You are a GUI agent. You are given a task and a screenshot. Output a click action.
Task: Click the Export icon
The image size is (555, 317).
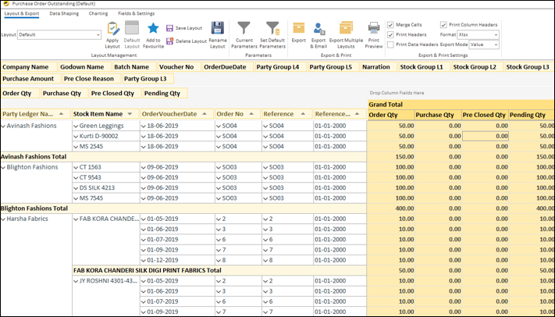[x=299, y=29]
